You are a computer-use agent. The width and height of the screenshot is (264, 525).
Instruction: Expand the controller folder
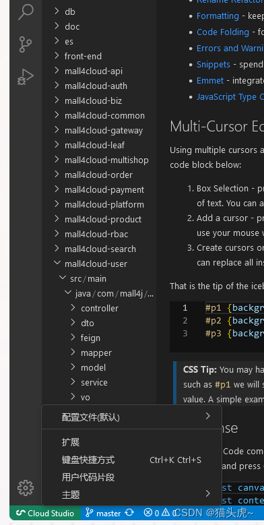(x=99, y=308)
